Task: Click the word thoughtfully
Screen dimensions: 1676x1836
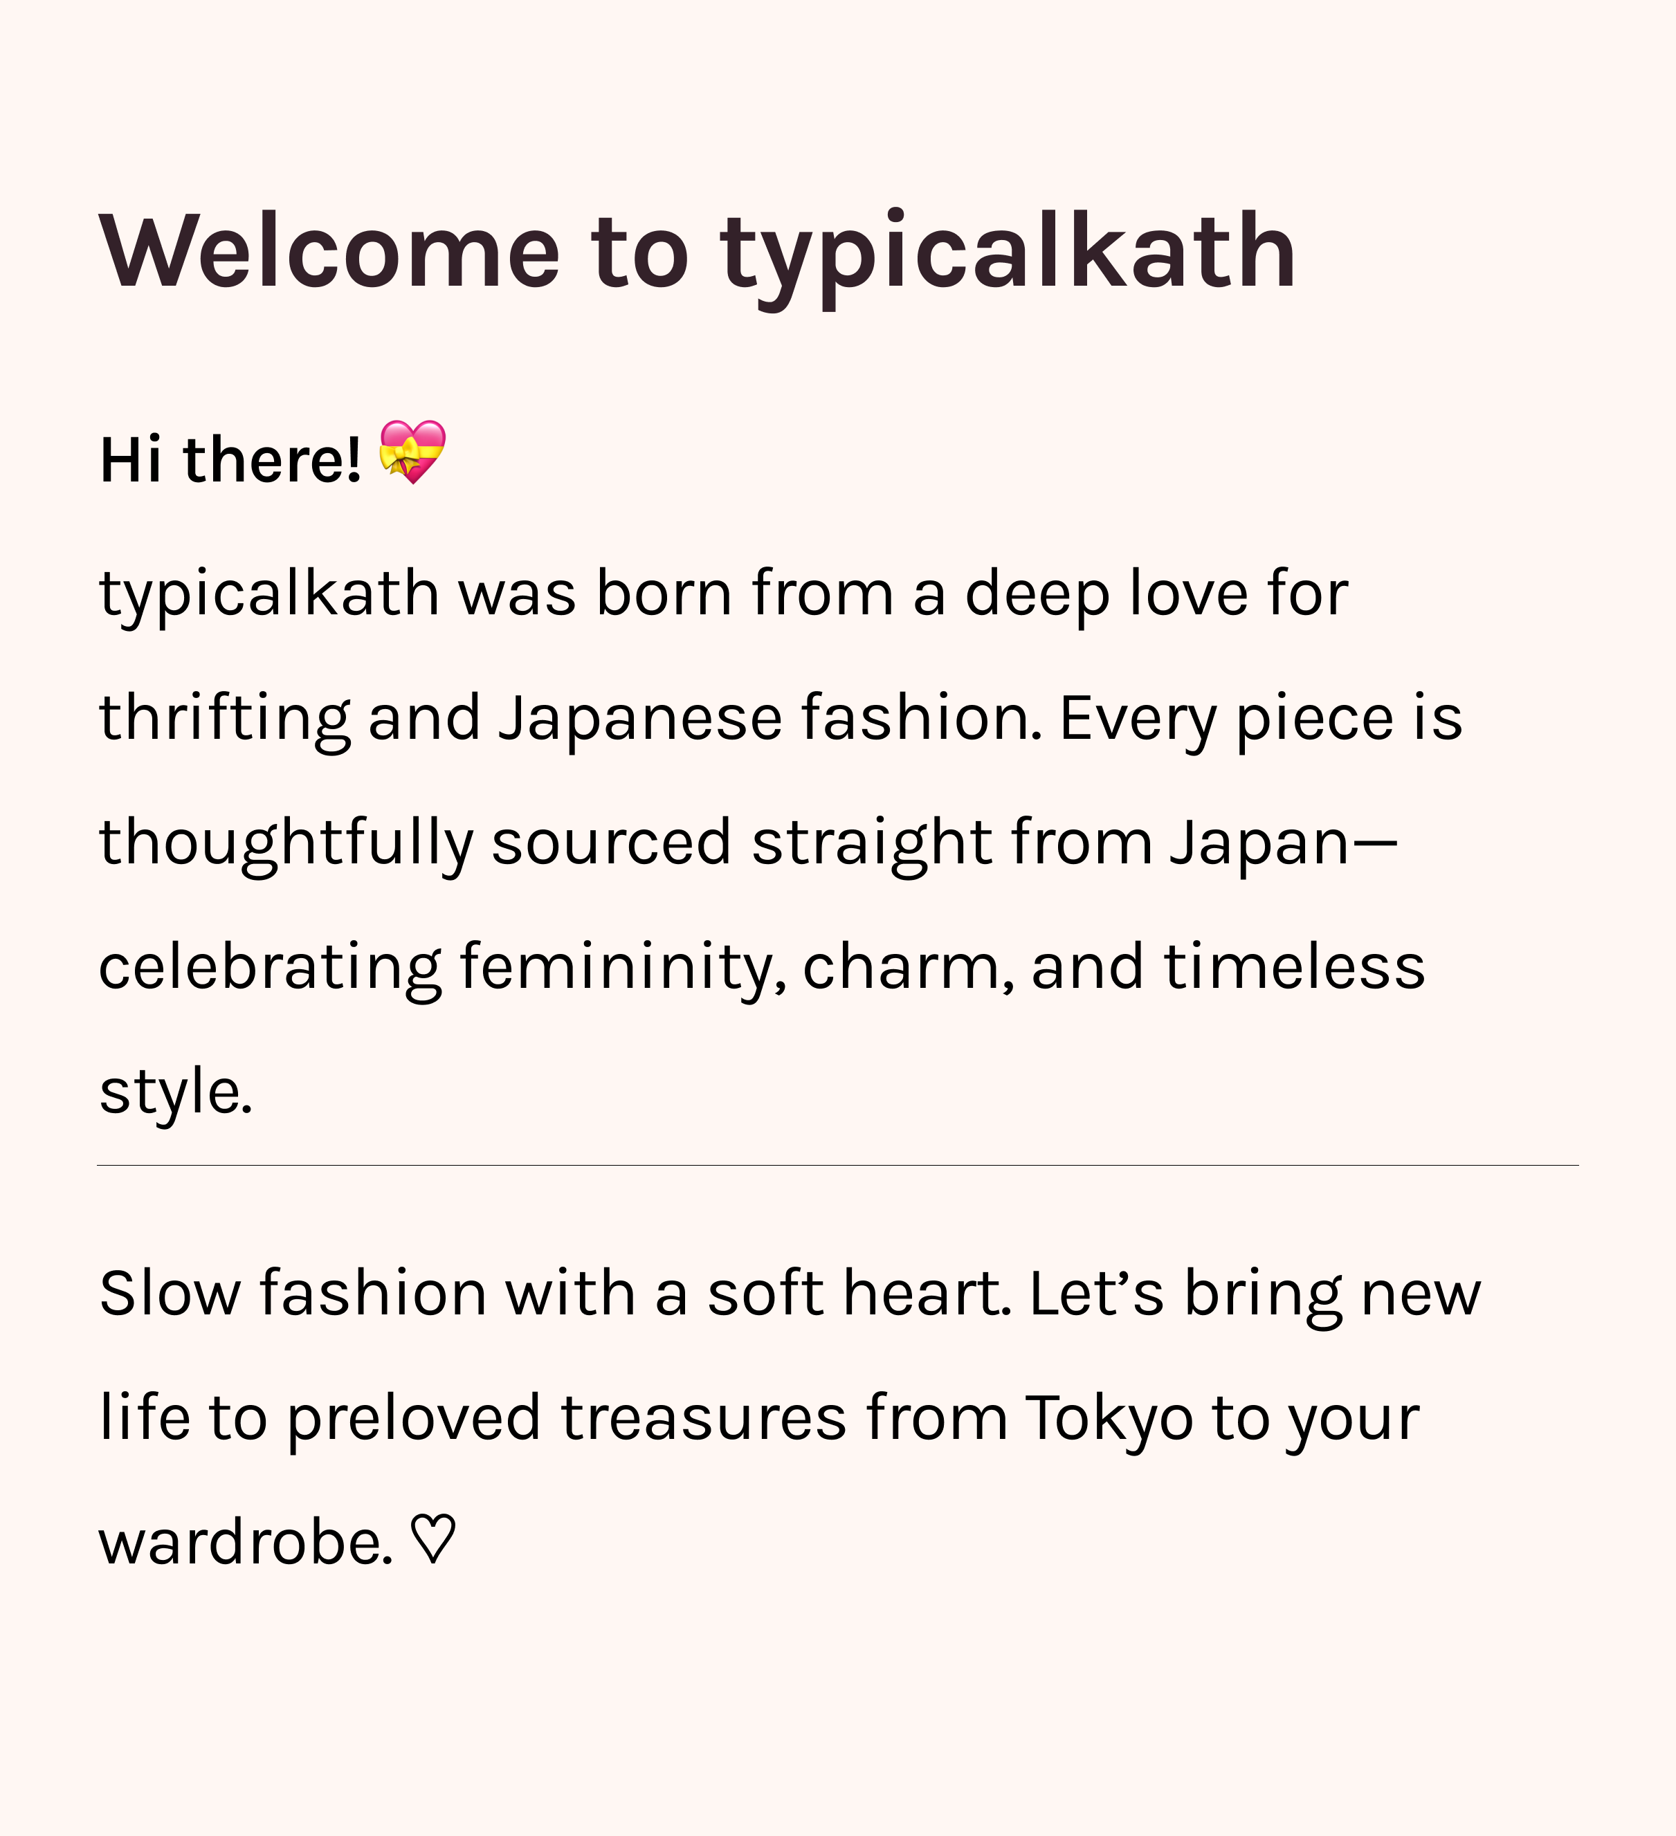Action: pyautogui.click(x=286, y=843)
